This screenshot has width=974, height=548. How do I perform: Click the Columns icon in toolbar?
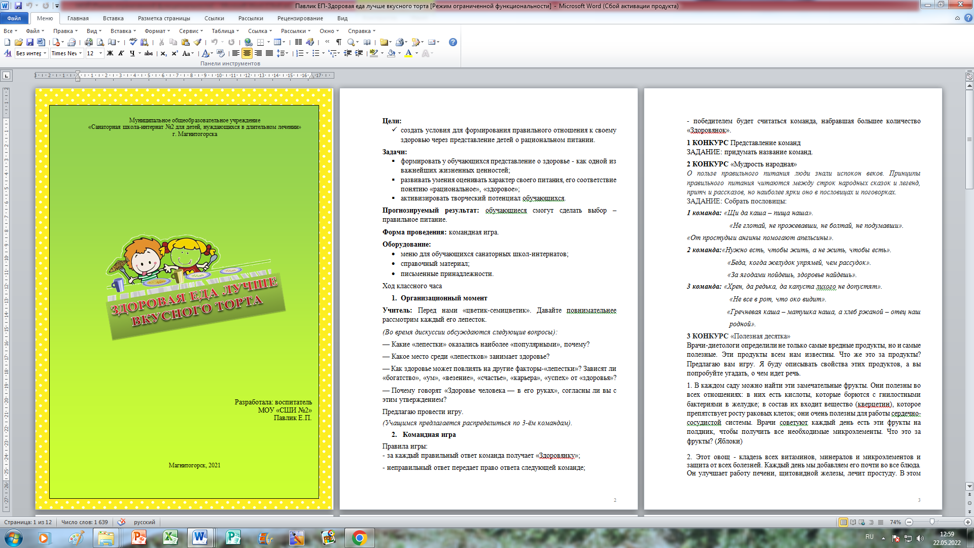coord(298,42)
